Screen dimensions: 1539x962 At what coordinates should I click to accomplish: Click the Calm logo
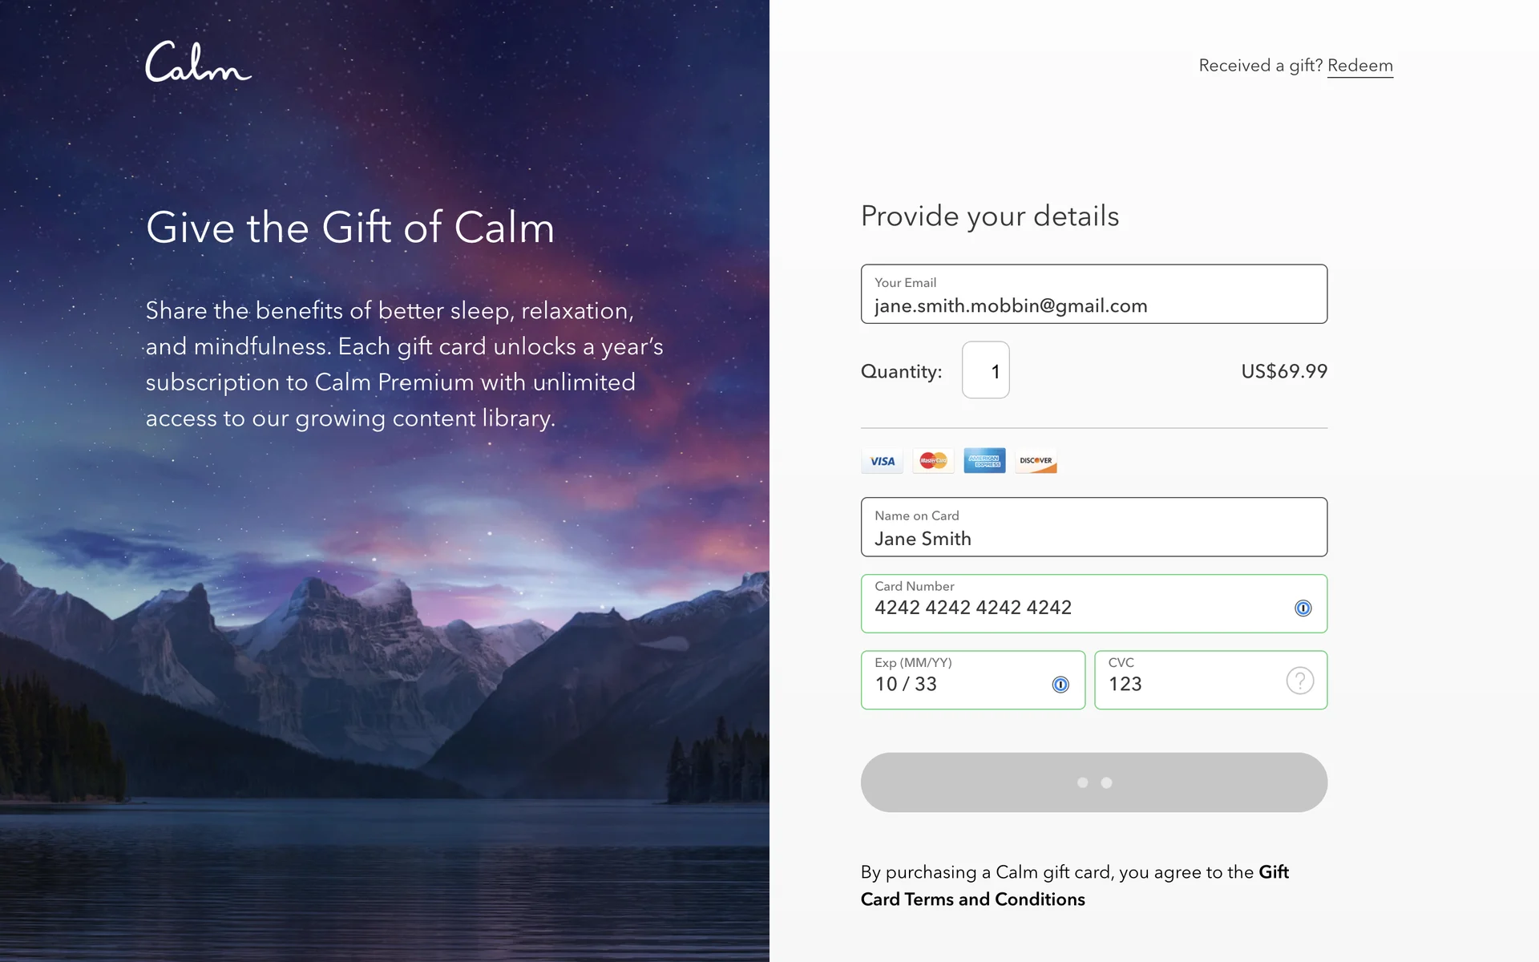198,63
